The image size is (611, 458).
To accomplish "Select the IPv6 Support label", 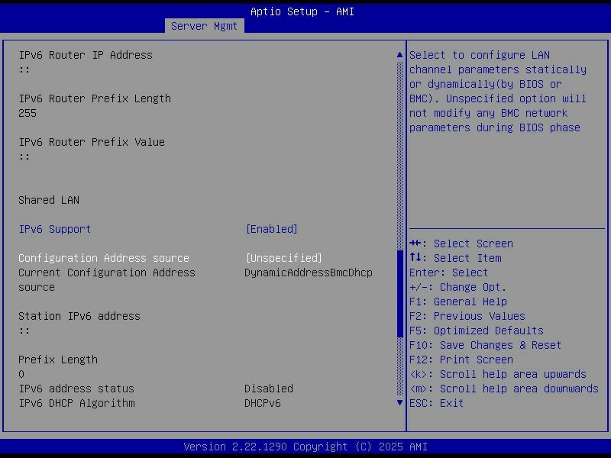I will click(x=55, y=229).
